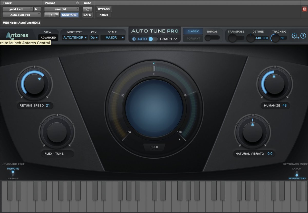Enable Classic mode

[193, 31]
